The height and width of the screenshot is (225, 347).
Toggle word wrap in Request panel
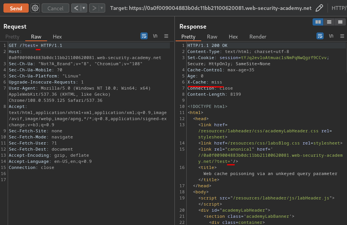(144, 36)
